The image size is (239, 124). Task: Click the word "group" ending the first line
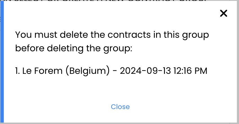click(x=195, y=35)
